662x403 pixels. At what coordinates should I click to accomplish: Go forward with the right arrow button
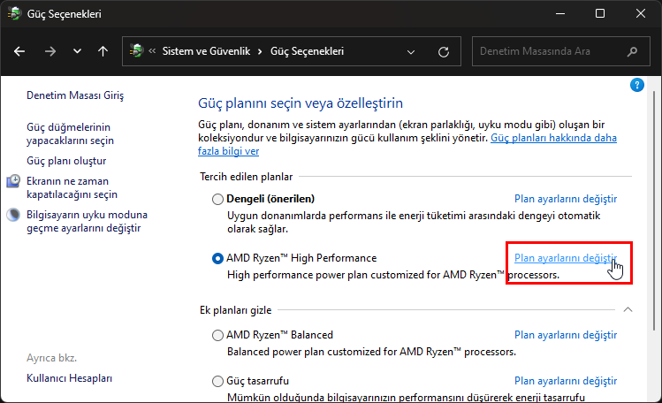pyautogui.click(x=49, y=51)
